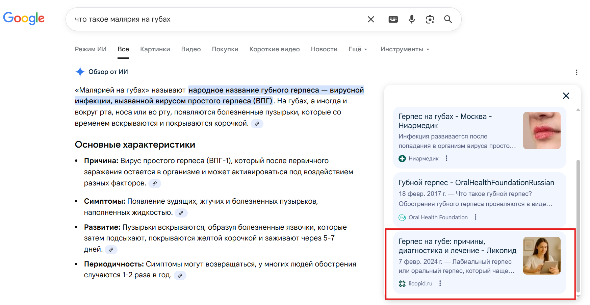
Task: Clear the search query with X icon
Action: tap(370, 19)
